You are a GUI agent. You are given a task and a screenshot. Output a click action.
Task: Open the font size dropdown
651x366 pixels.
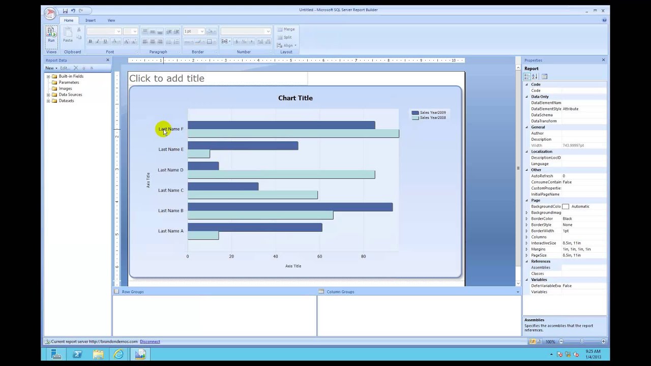135,32
